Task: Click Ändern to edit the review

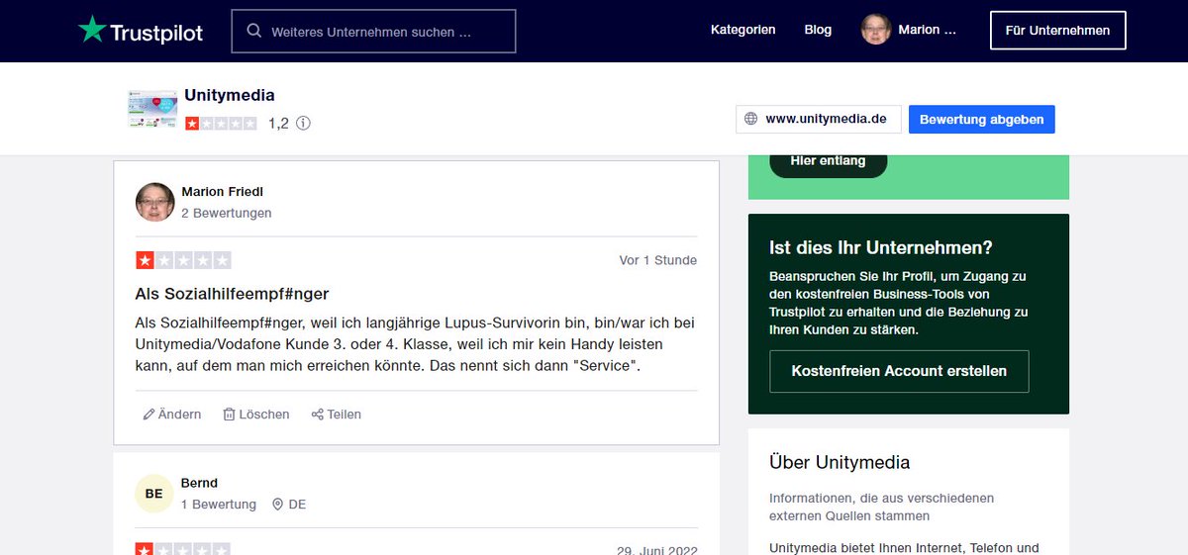Action: [x=172, y=415]
